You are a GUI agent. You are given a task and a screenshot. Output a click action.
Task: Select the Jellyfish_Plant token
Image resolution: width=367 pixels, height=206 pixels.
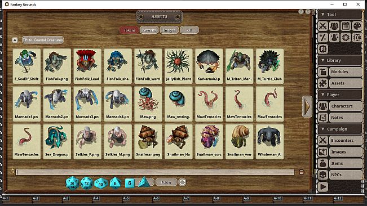(x=179, y=66)
